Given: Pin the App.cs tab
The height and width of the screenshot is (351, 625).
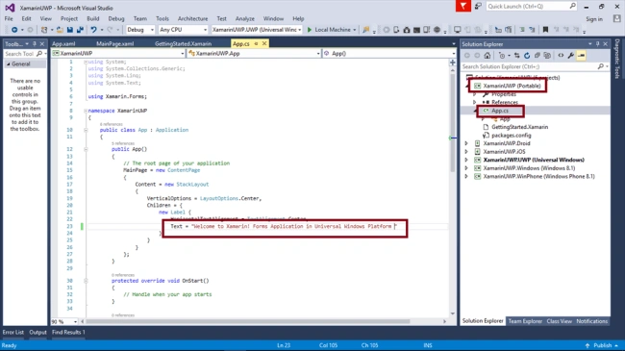Looking at the screenshot, I should tap(256, 43).
